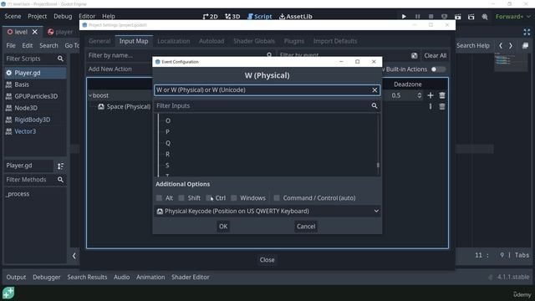Close the level scene tab
Screen dimensions: 535x301
[35, 32]
